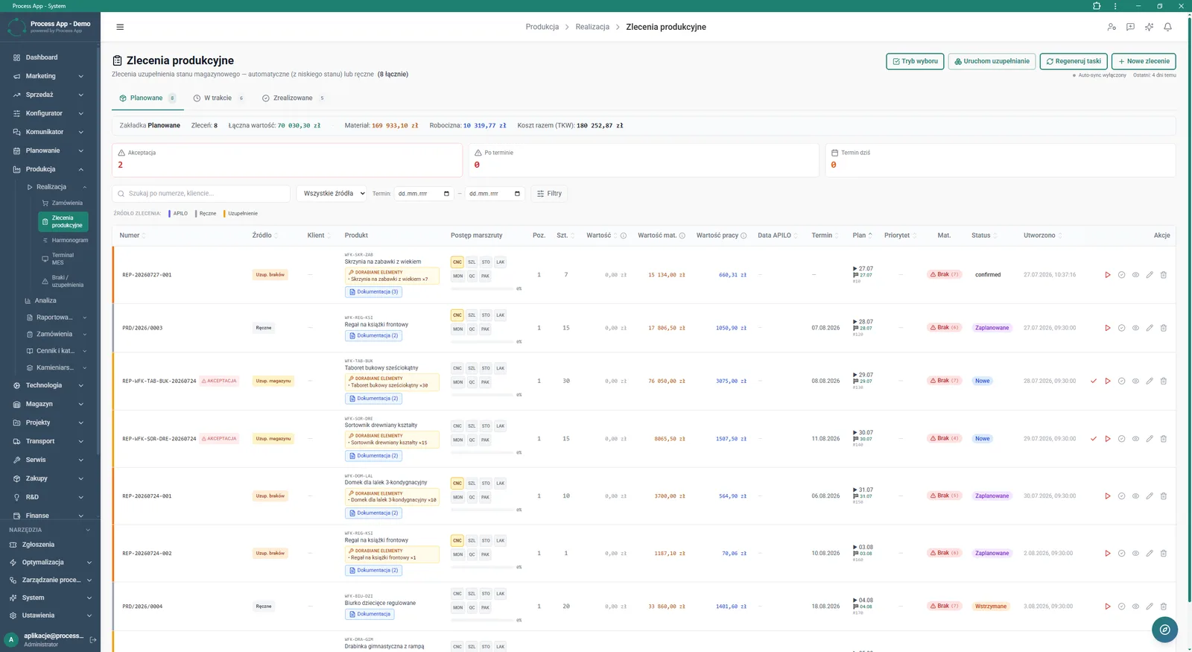Screen dimensions: 1192x652
Task: Expand the Magazyn sidebar section
Action: pos(50,404)
